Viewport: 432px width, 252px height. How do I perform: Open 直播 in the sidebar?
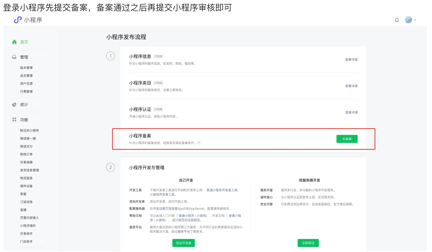23,210
